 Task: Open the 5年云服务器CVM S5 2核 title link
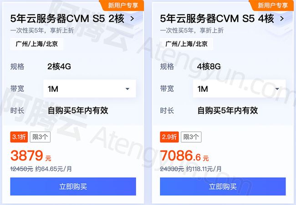67,19
